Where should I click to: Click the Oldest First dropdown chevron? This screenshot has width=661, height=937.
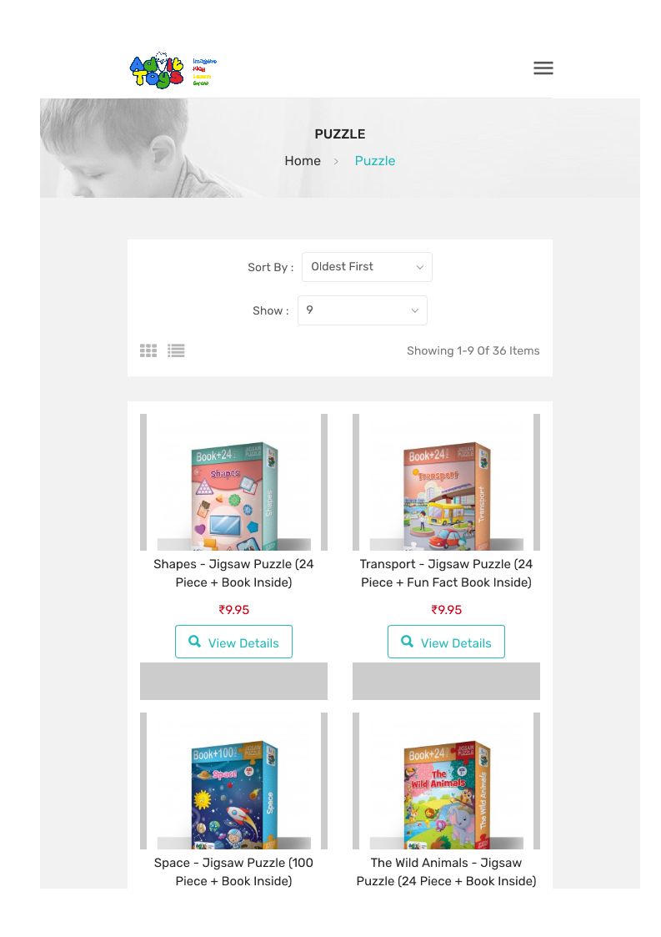point(420,267)
